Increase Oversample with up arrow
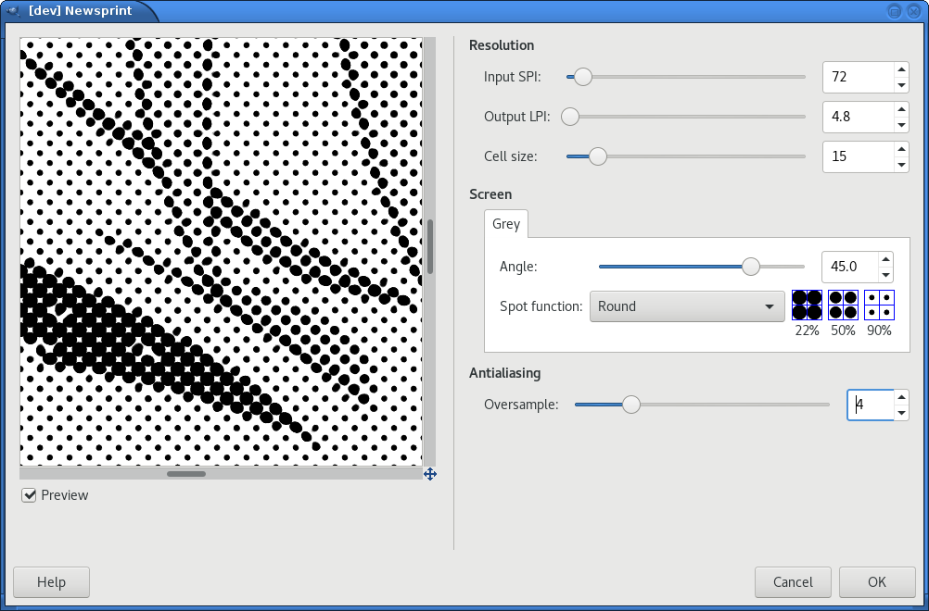The width and height of the screenshot is (929, 611). [x=900, y=396]
